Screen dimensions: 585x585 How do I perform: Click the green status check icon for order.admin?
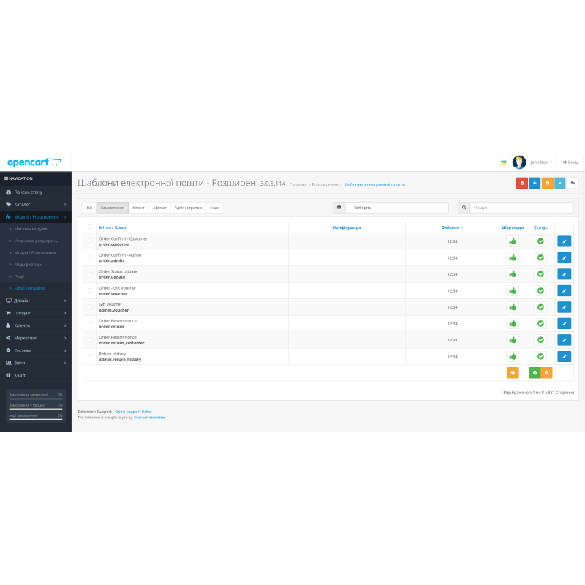(540, 257)
